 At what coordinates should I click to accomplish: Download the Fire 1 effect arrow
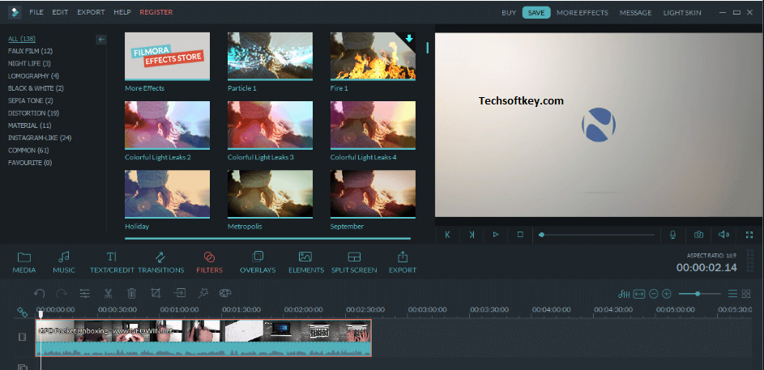tap(409, 39)
